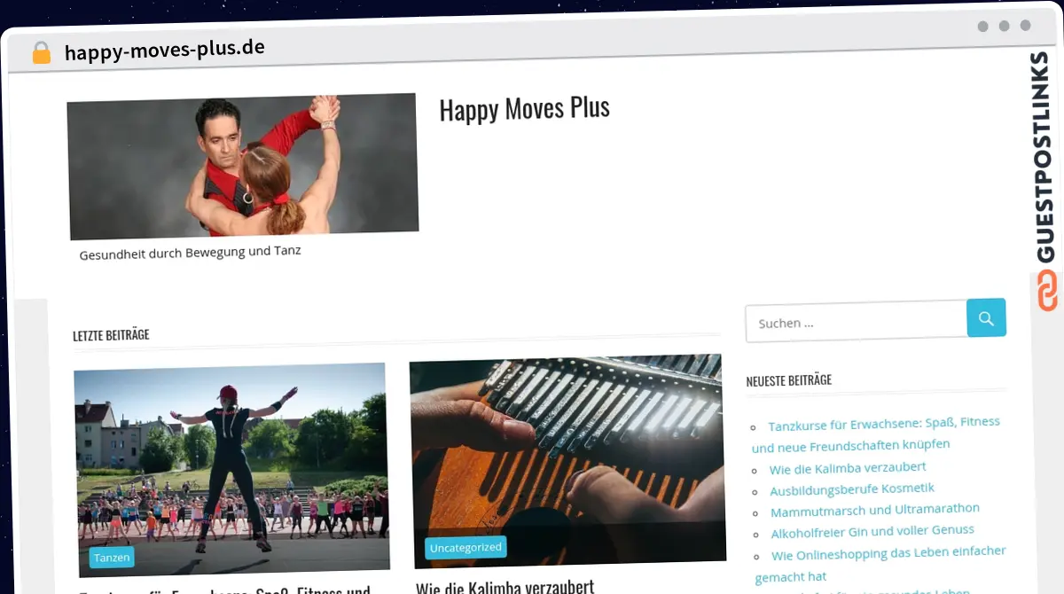
Task: Open 'Wie die Kalimba verzaubert' post heading
Action: [505, 586]
